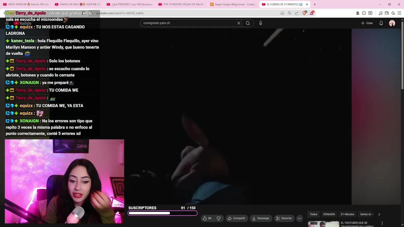
Task: Click chat message TU COMIDA WE, YA ESTA
Action: 60,106
